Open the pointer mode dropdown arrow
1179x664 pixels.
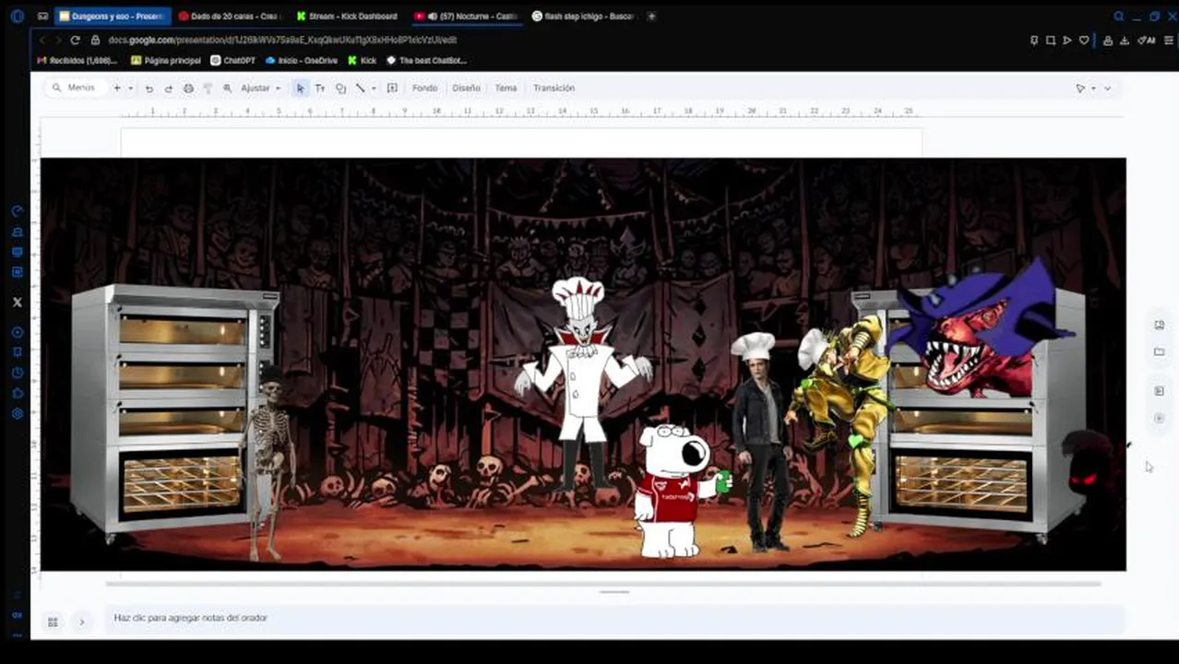click(1093, 89)
